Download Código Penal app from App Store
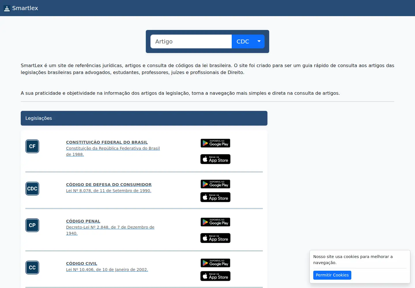Viewport: 415px width, 288px height. point(216,238)
